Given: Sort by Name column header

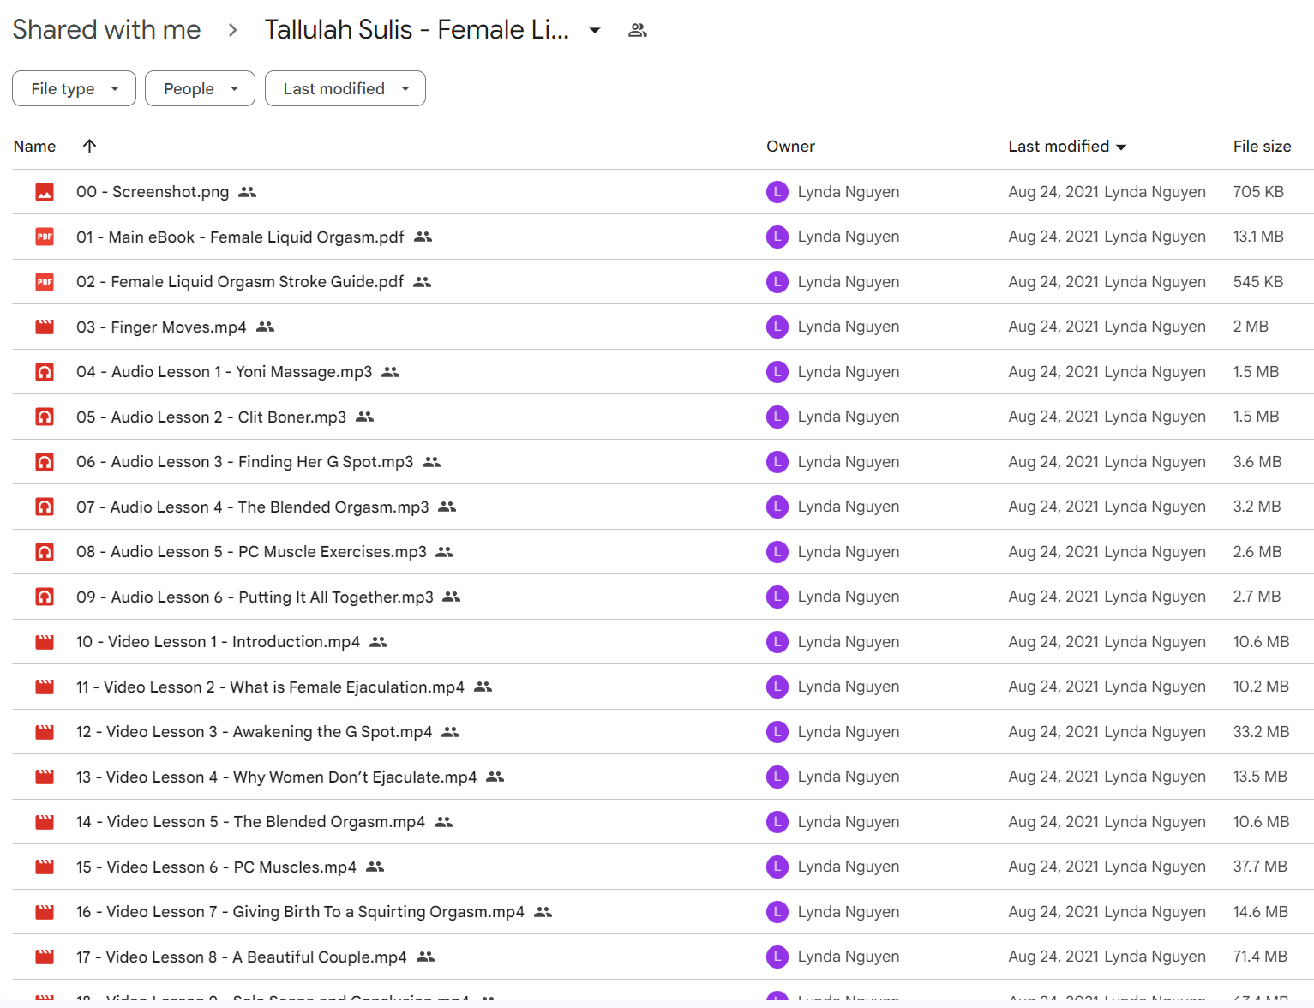Looking at the screenshot, I should point(35,147).
